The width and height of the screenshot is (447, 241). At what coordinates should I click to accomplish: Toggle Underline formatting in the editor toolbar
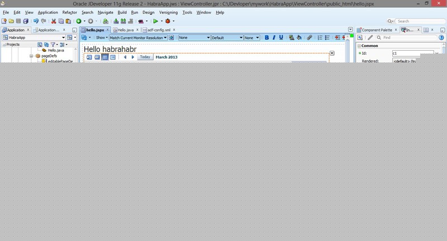(281, 37)
